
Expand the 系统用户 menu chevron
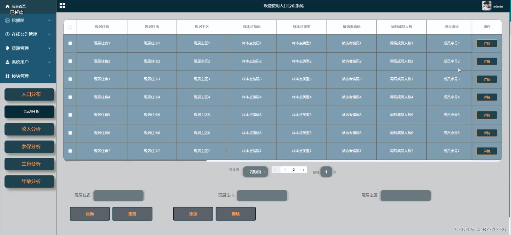[x=50, y=62]
